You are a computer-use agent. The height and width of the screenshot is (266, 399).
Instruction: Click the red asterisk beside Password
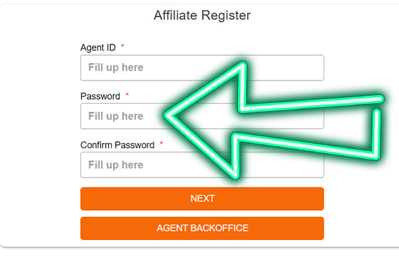127,96
